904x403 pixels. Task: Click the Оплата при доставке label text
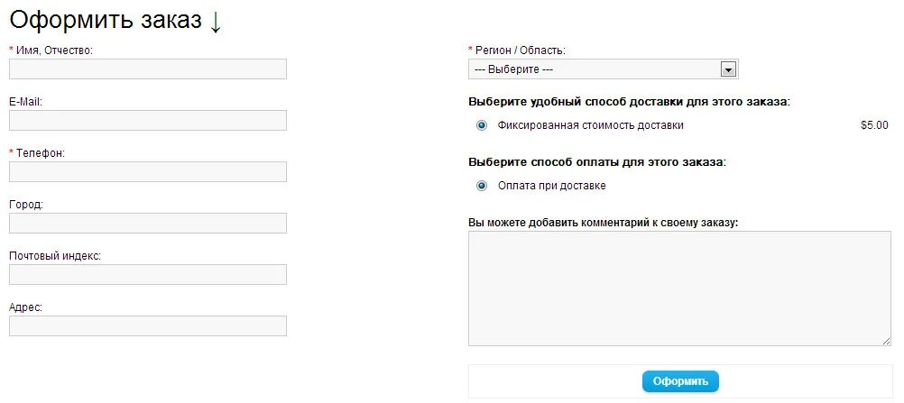pyautogui.click(x=551, y=186)
